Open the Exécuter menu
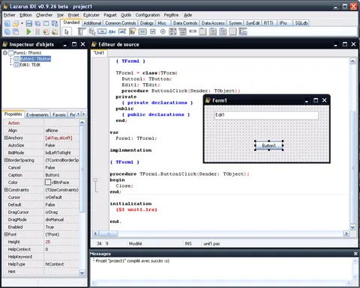The height and width of the screenshot is (288, 360). [91, 15]
